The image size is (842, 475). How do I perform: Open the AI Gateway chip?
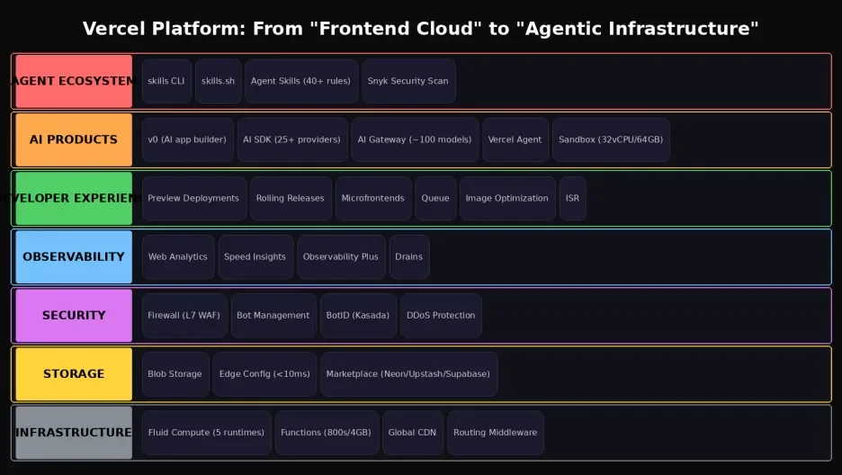coord(415,139)
